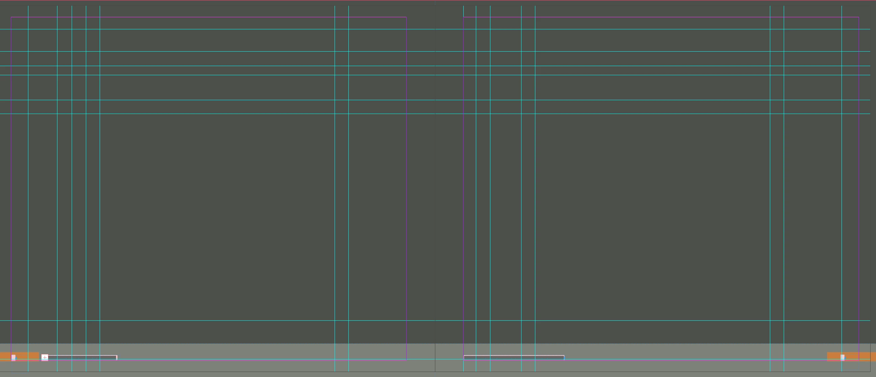The image size is (876, 377).
Task: Click the right page's left magenta margin line
Action: pyautogui.click(x=463, y=204)
